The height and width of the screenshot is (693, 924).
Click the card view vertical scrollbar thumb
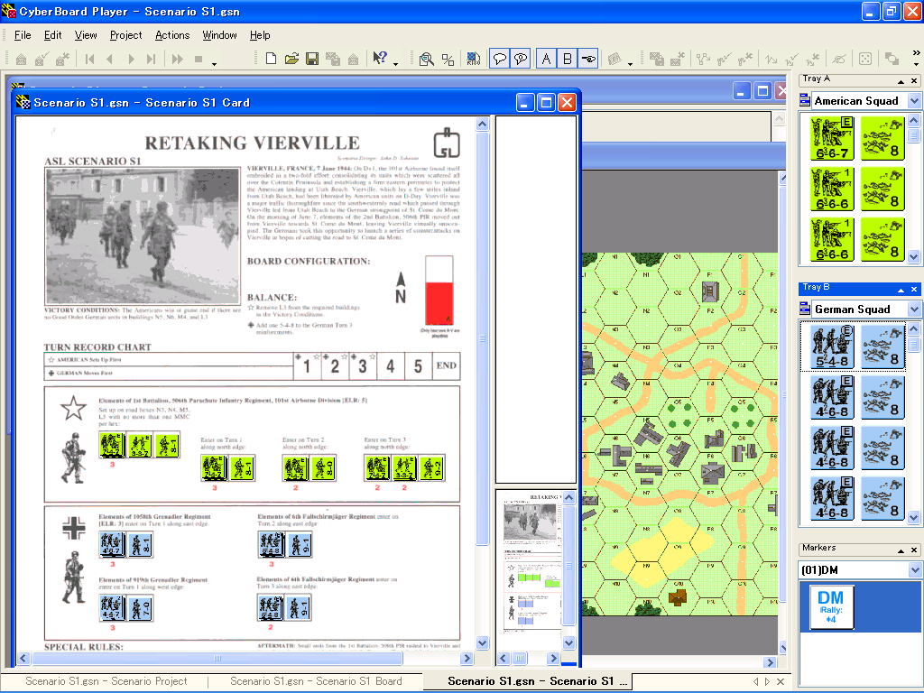point(482,339)
